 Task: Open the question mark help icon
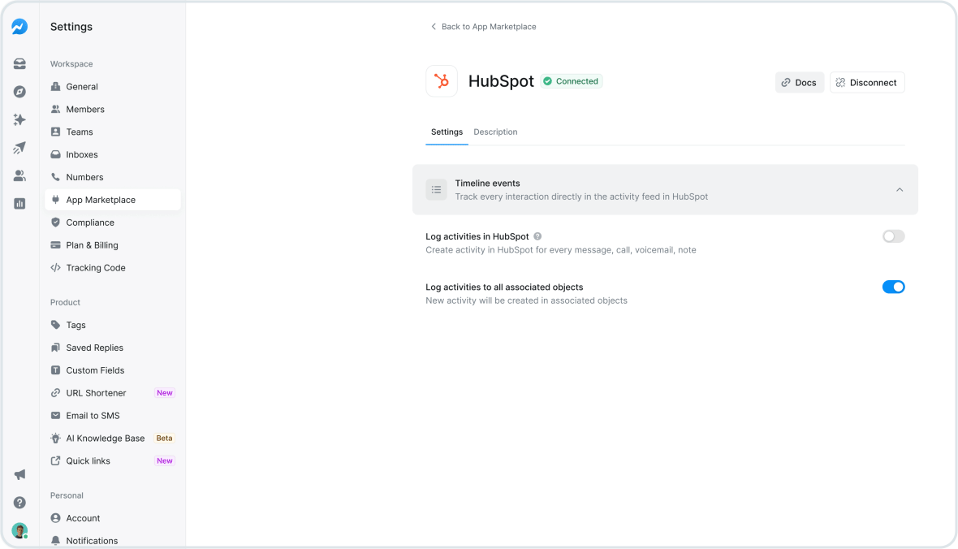pos(19,503)
